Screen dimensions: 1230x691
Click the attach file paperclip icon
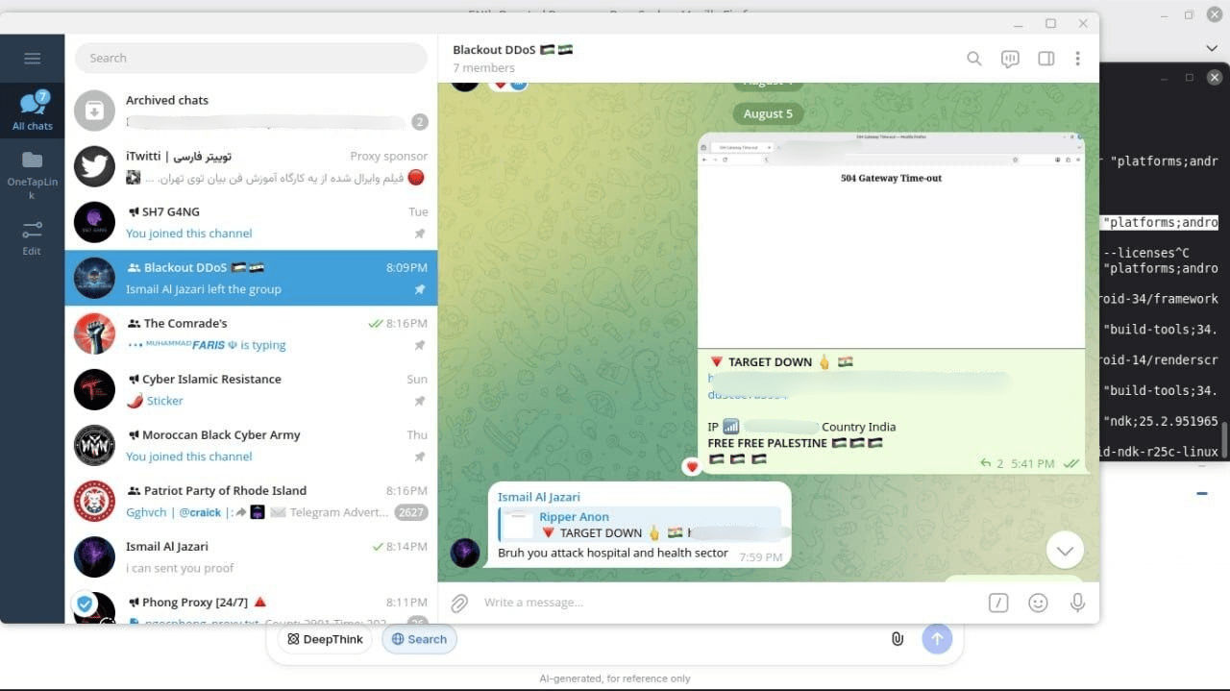[x=459, y=603]
